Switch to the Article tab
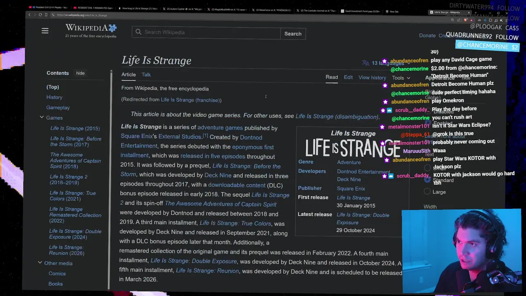 (x=128, y=74)
